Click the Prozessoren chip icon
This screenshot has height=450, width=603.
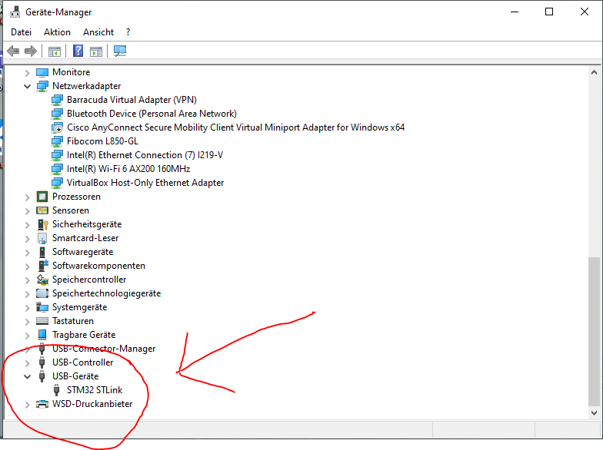[x=42, y=197]
